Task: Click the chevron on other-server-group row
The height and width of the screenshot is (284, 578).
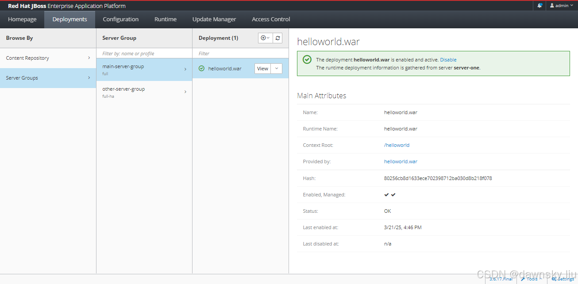Action: [185, 92]
